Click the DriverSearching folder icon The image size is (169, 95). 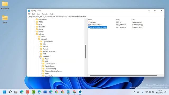[43, 69]
